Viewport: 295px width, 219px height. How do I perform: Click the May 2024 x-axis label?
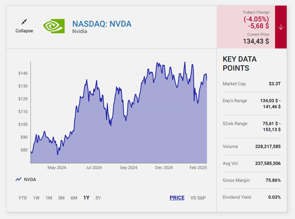click(57, 168)
